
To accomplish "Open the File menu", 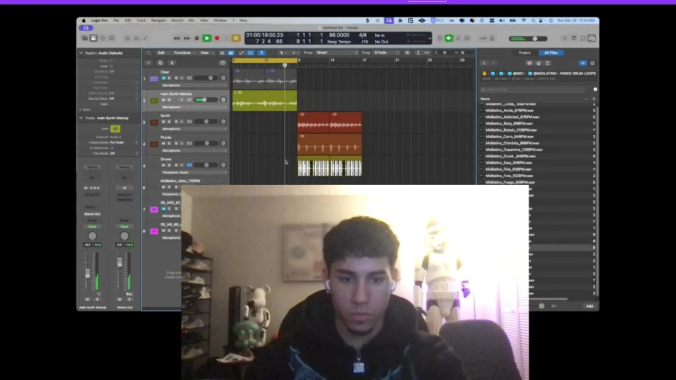I will pos(116,21).
